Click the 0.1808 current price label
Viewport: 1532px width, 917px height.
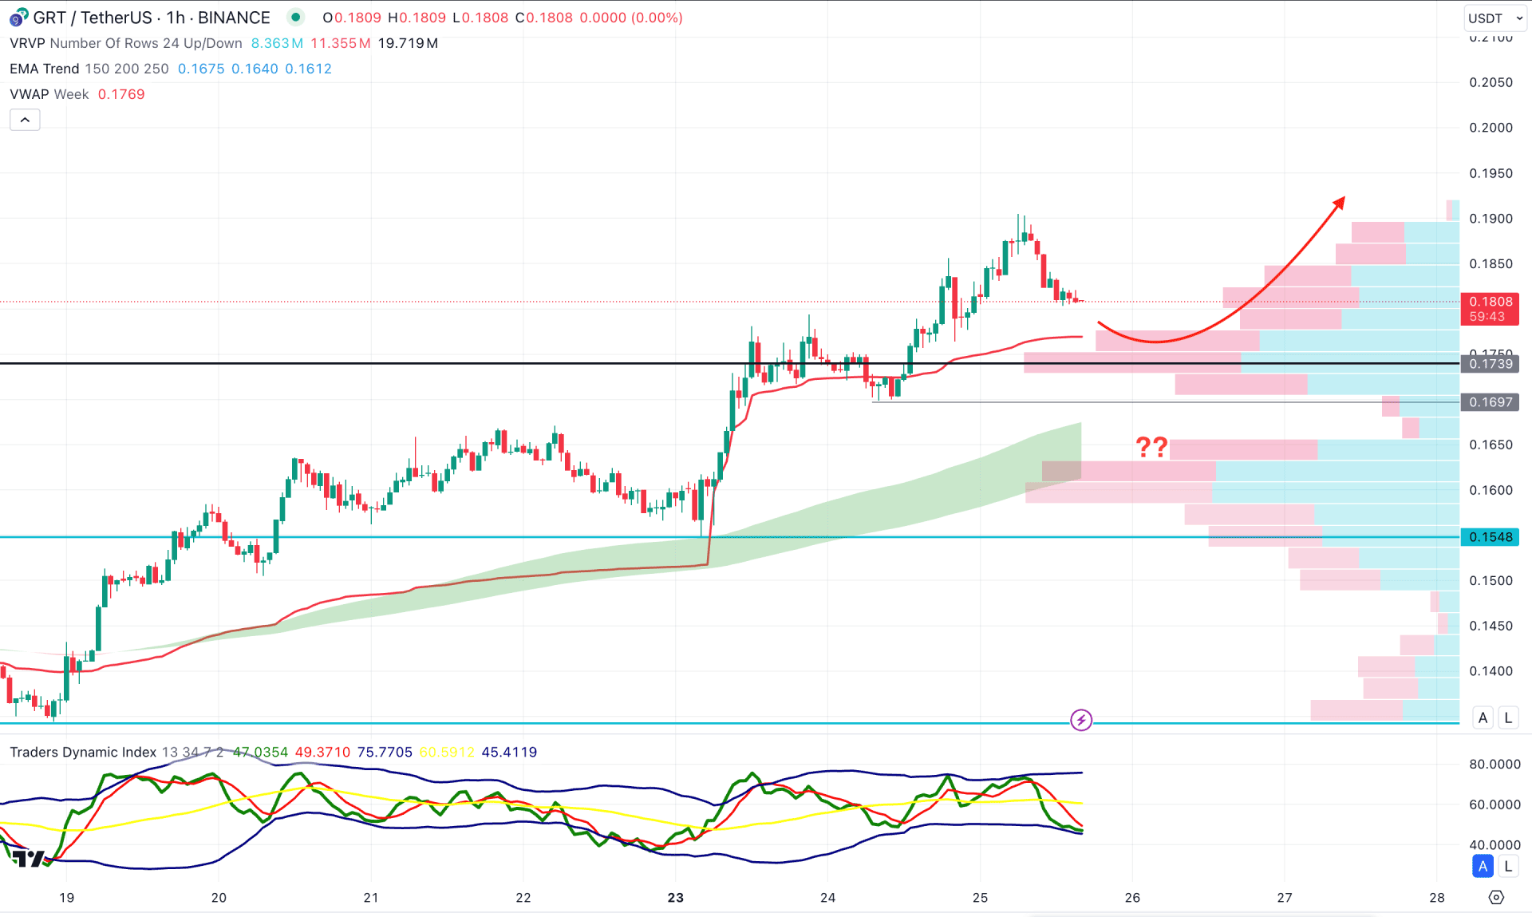tap(1490, 309)
